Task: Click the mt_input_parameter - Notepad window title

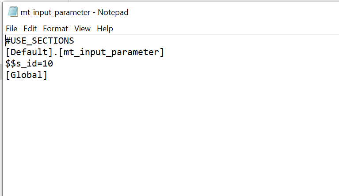Action: [x=74, y=12]
